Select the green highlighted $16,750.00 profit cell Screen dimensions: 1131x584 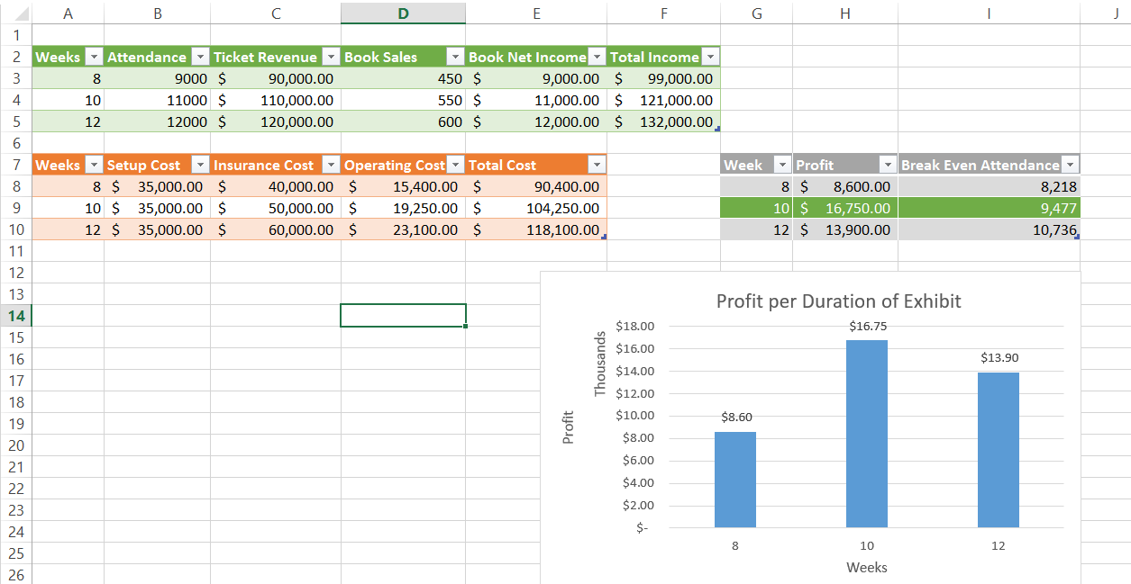pyautogui.click(x=844, y=208)
